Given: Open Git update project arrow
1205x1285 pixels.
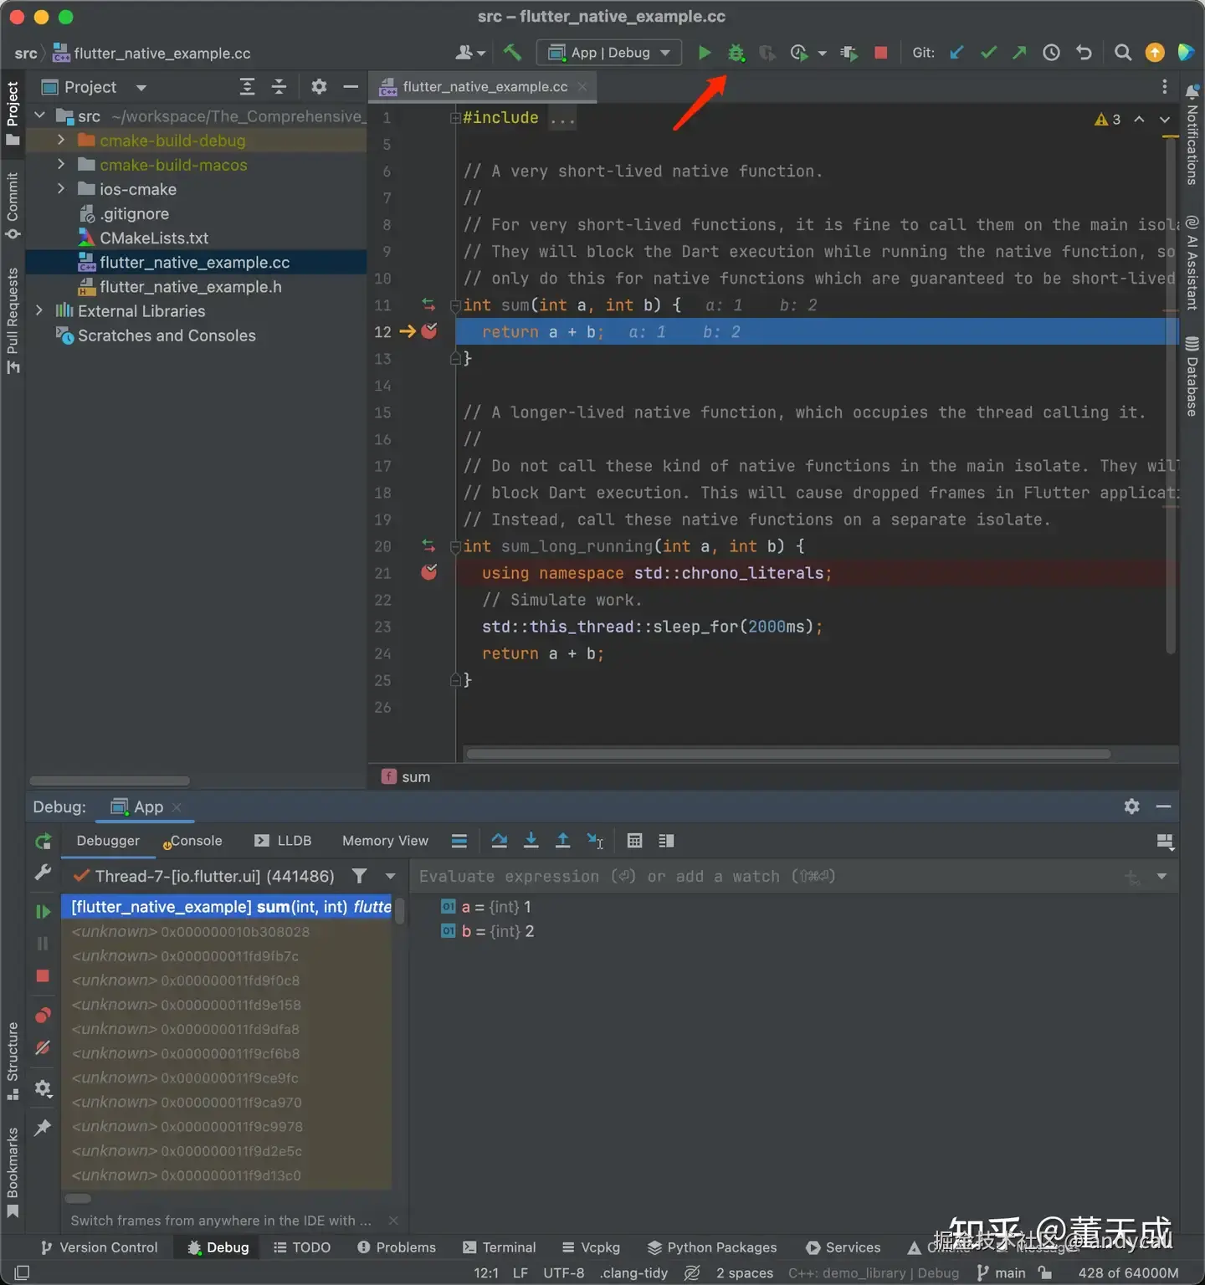Looking at the screenshot, I should [x=956, y=53].
